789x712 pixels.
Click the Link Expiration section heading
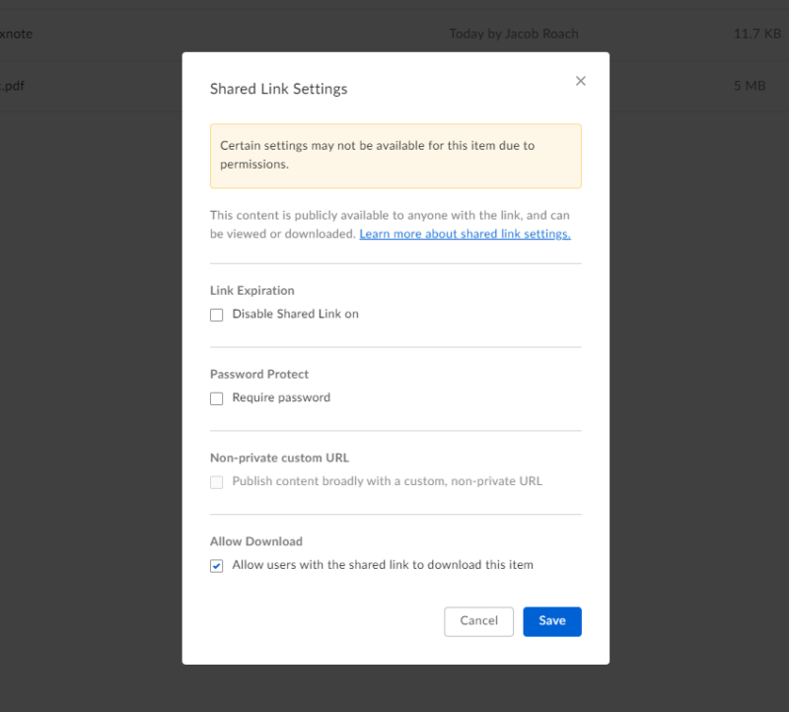(x=251, y=290)
